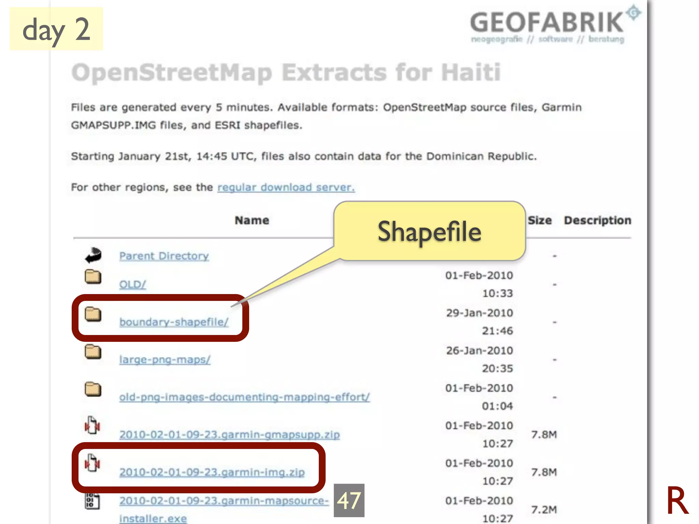Open old-png-images-documenting-mapping-effort/ link
This screenshot has width=699, height=524.
click(244, 397)
